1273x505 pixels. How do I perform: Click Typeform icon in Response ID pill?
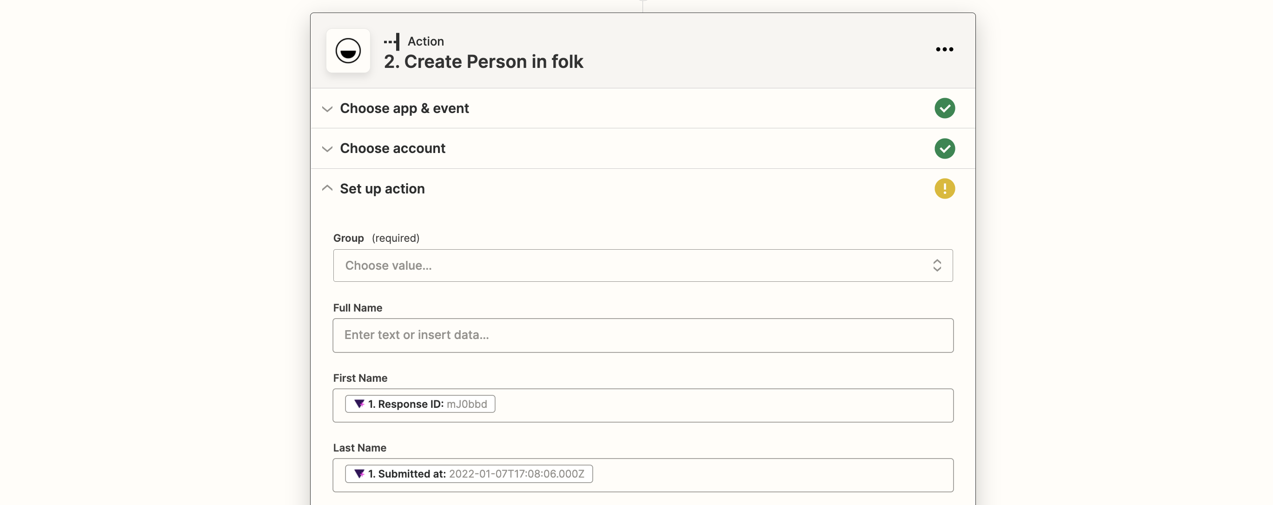point(359,404)
